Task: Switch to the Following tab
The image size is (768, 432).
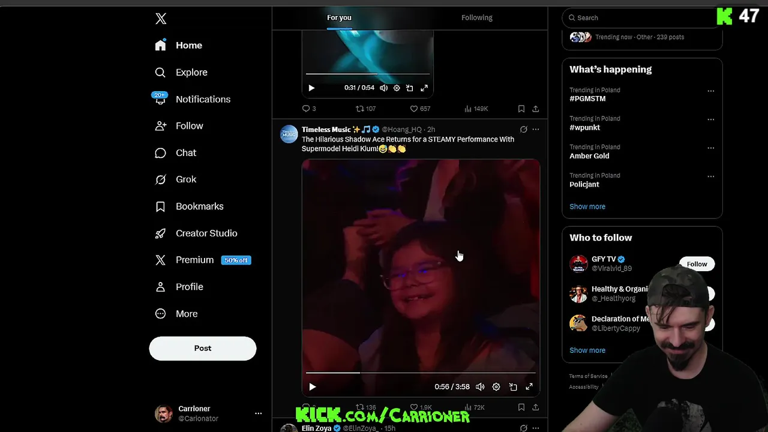Action: tap(477, 17)
